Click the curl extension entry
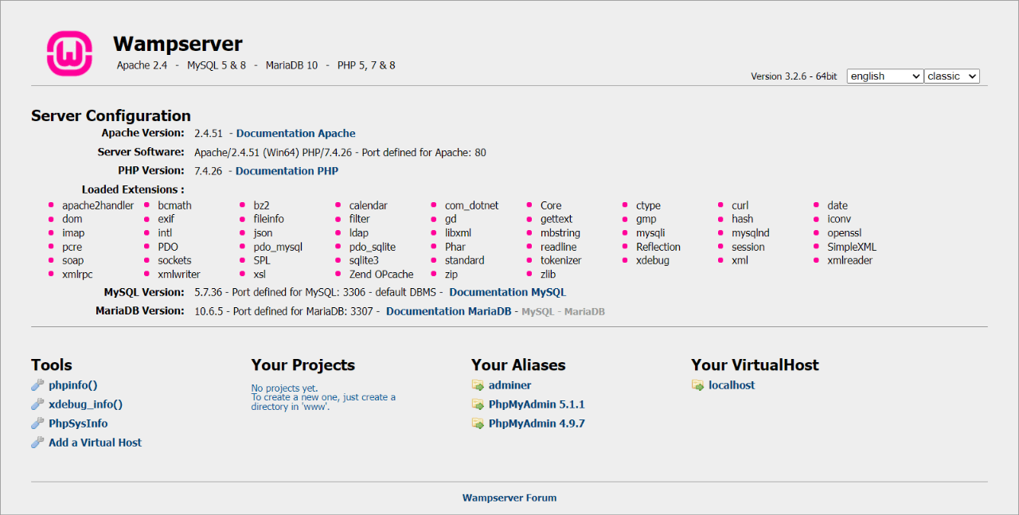The height and width of the screenshot is (515, 1019). coord(740,205)
